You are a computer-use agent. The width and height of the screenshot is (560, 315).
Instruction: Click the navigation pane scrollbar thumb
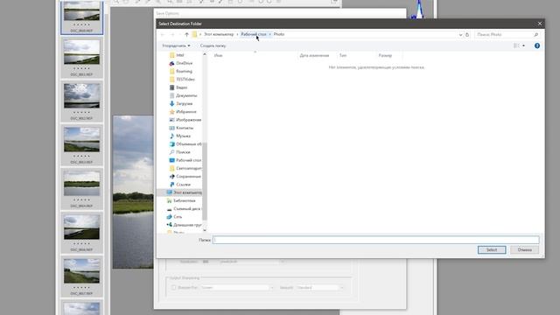tap(205, 181)
